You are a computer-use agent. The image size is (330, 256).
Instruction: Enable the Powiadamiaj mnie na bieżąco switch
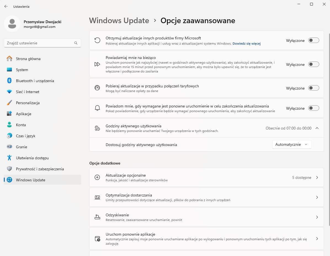tap(313, 64)
